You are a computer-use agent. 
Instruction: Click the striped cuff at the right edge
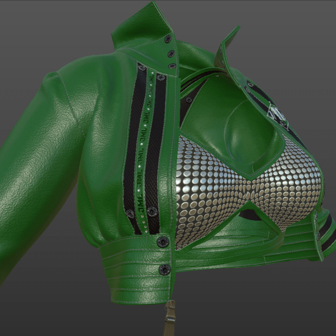pos(325,231)
